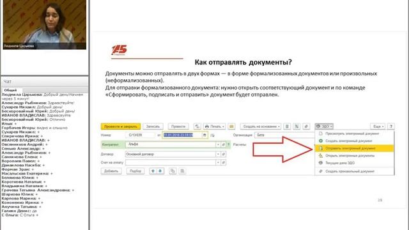Select Просмотреть электронный документ menu entry
Screen dimensions: 409x230
(355, 134)
